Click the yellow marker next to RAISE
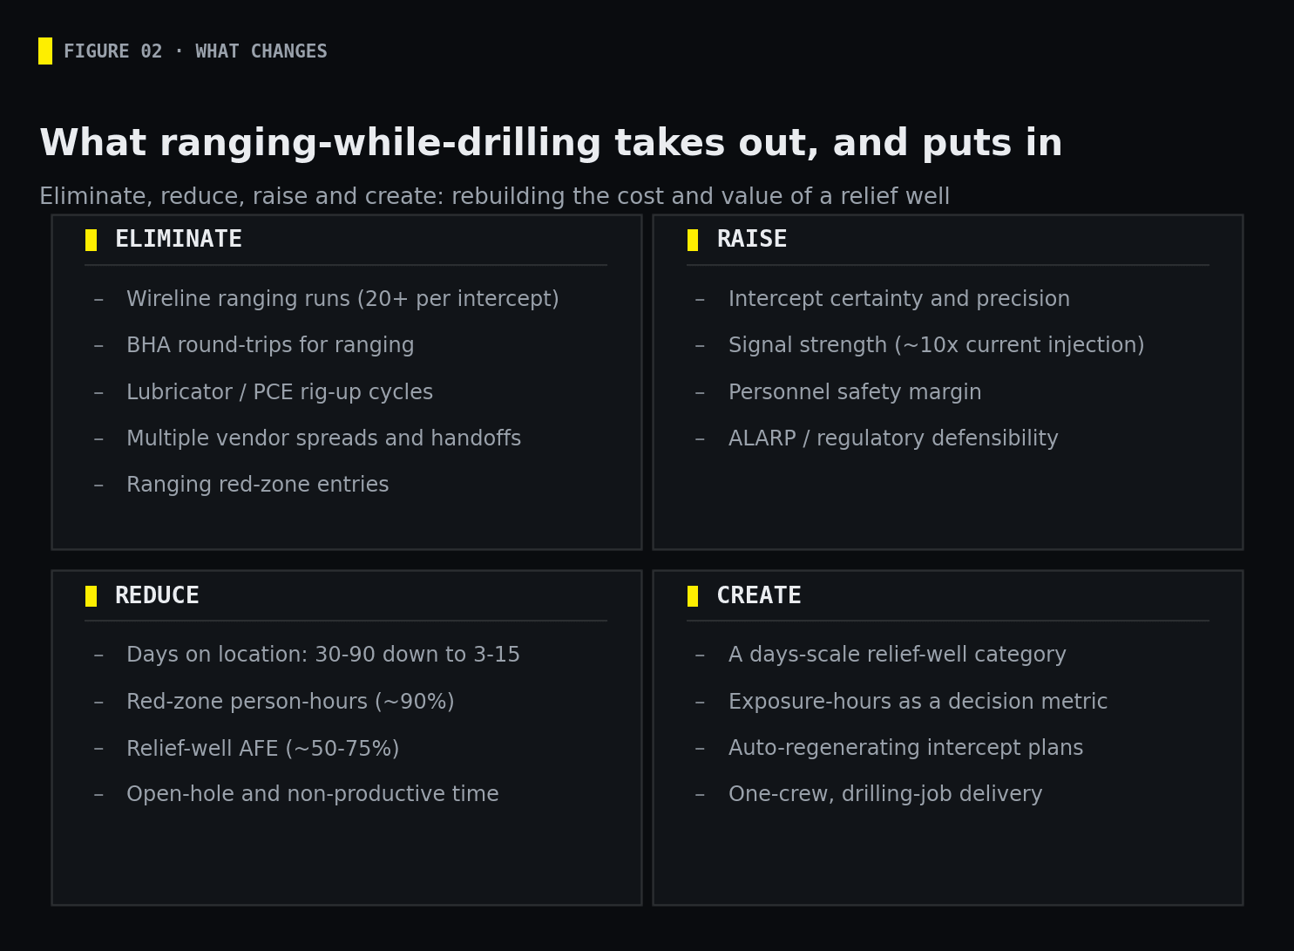1294x951 pixels. [x=693, y=240]
